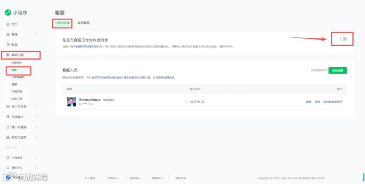Click the 基础功能 grid icon
Viewport: 365px width, 184px height.
click(8, 55)
